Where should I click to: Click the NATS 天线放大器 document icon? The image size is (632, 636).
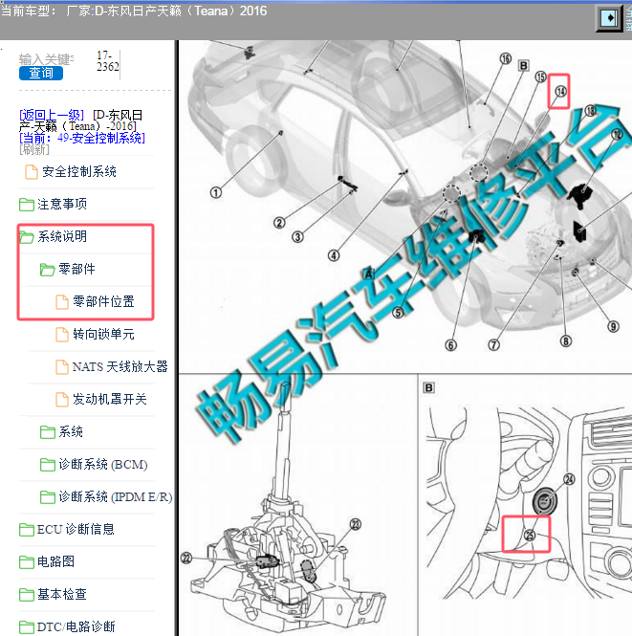click(61, 366)
